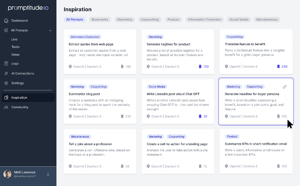This screenshot has height=186, width=300.
Task: Open Community in sidebar
Action: point(20,107)
